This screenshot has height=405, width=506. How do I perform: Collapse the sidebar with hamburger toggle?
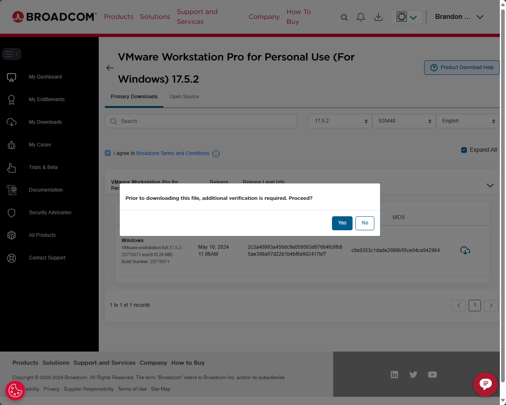(12, 54)
